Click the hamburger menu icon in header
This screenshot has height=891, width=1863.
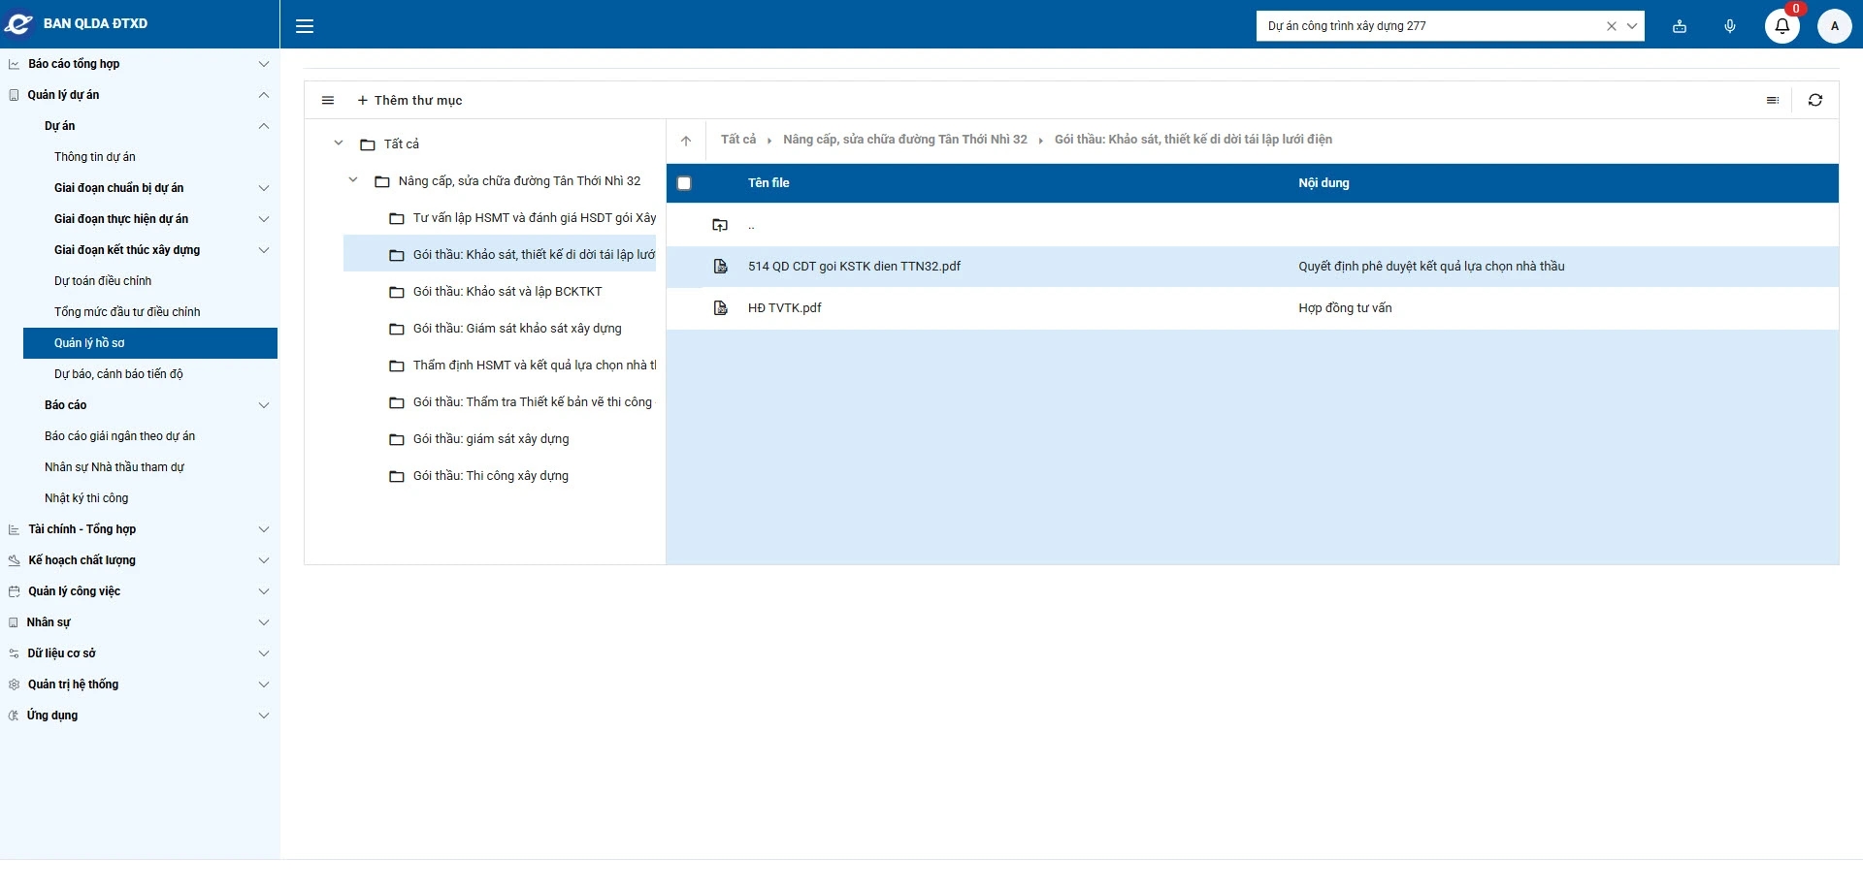305,26
